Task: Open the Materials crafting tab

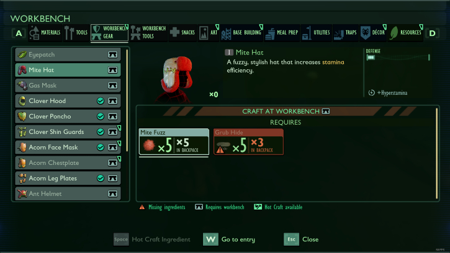Action: (45, 33)
